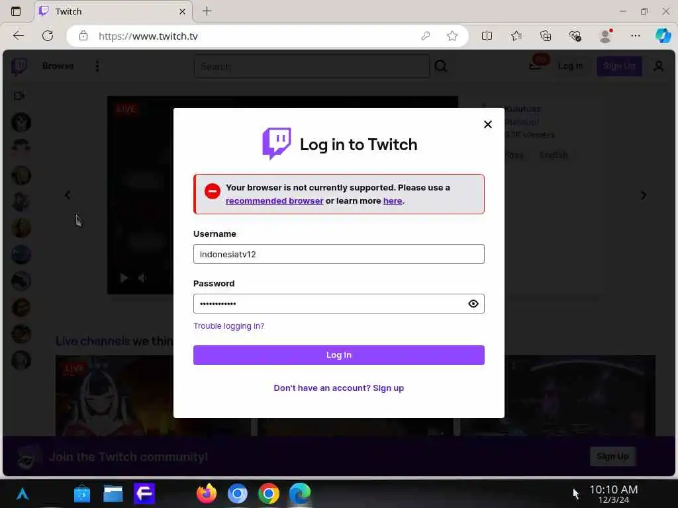This screenshot has width=678, height=508.
Task: Open the 'here' learn more link
Action: click(392, 201)
